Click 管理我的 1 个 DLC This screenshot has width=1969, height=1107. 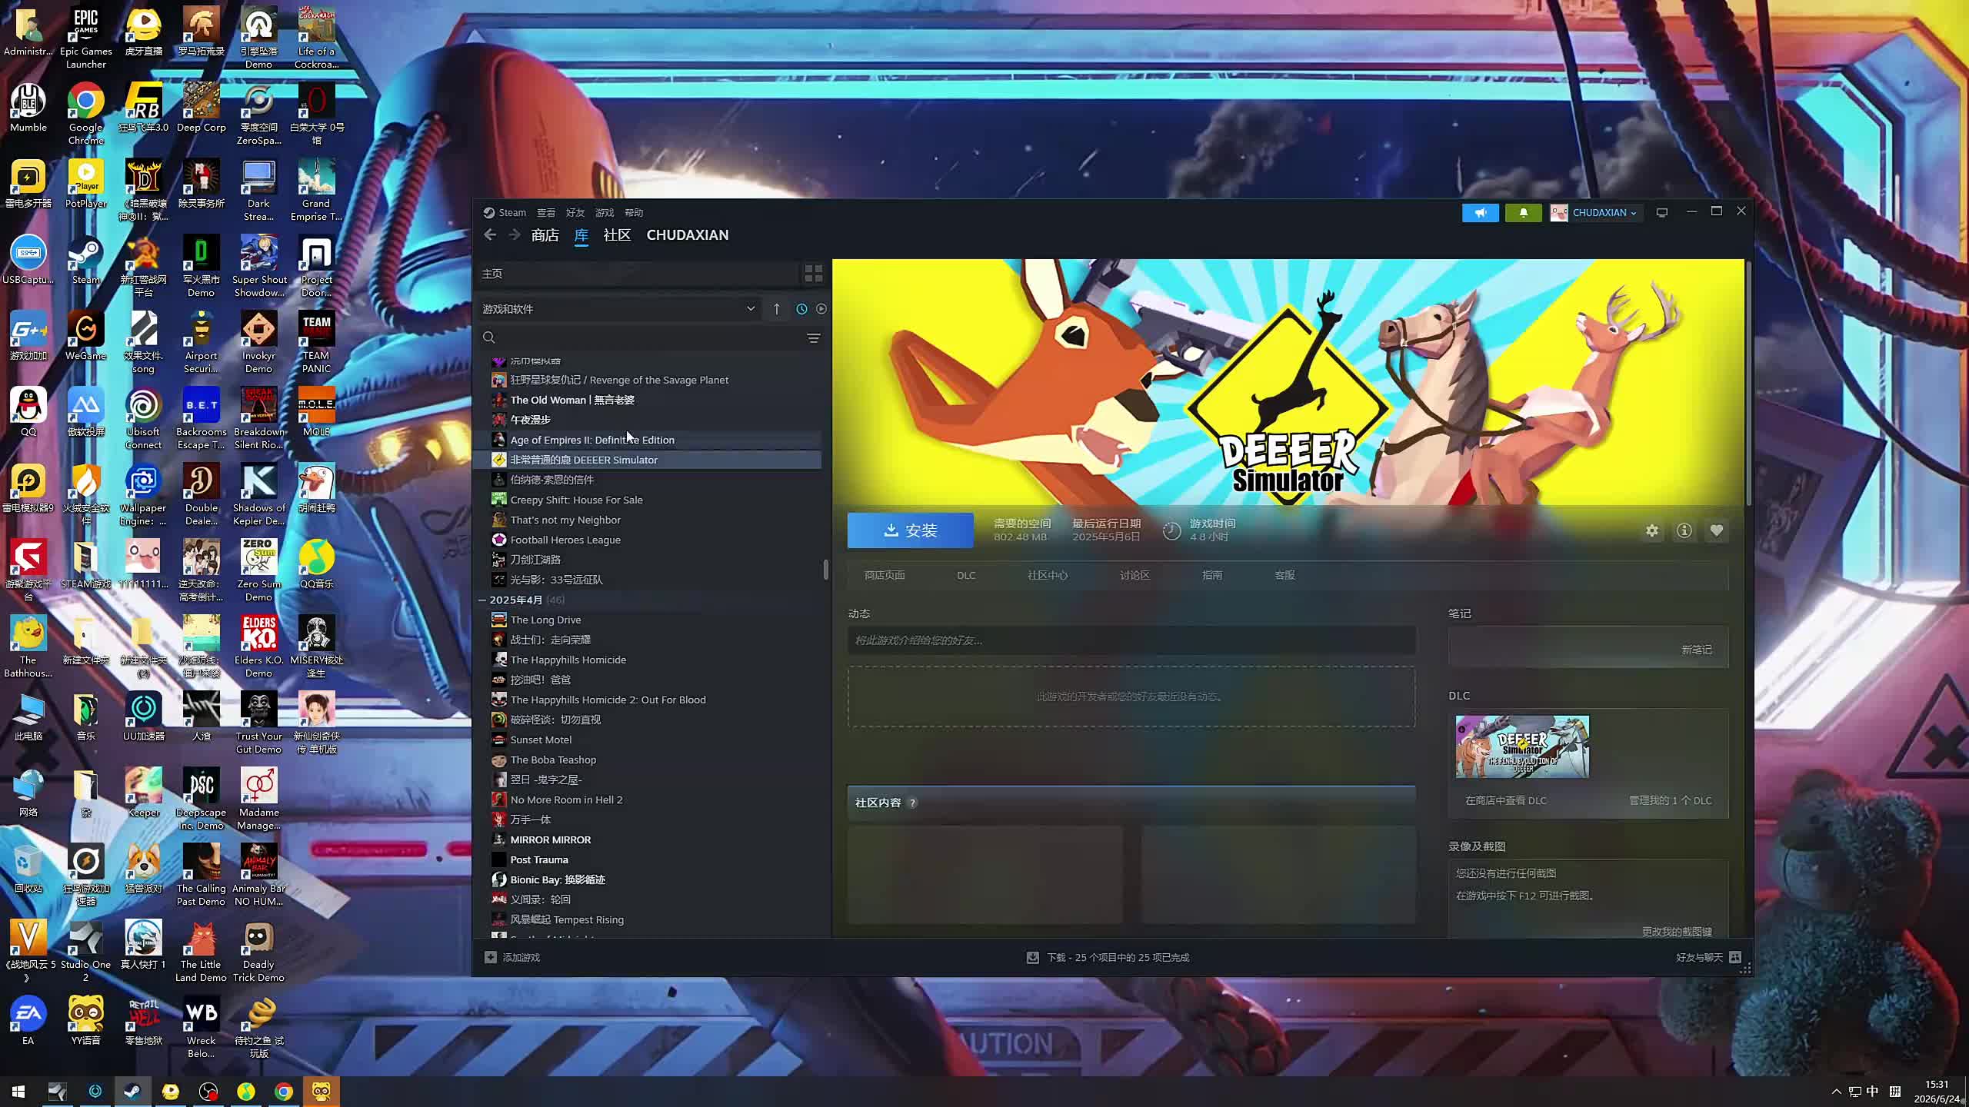point(1671,800)
